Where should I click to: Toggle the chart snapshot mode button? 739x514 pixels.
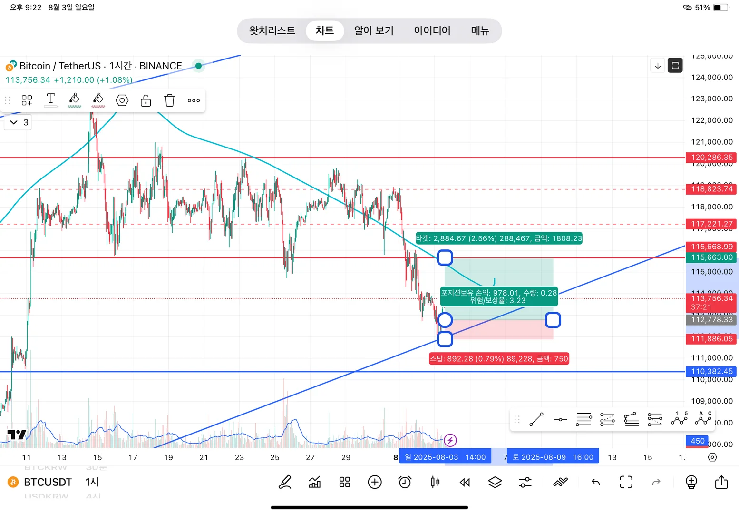[675, 65]
